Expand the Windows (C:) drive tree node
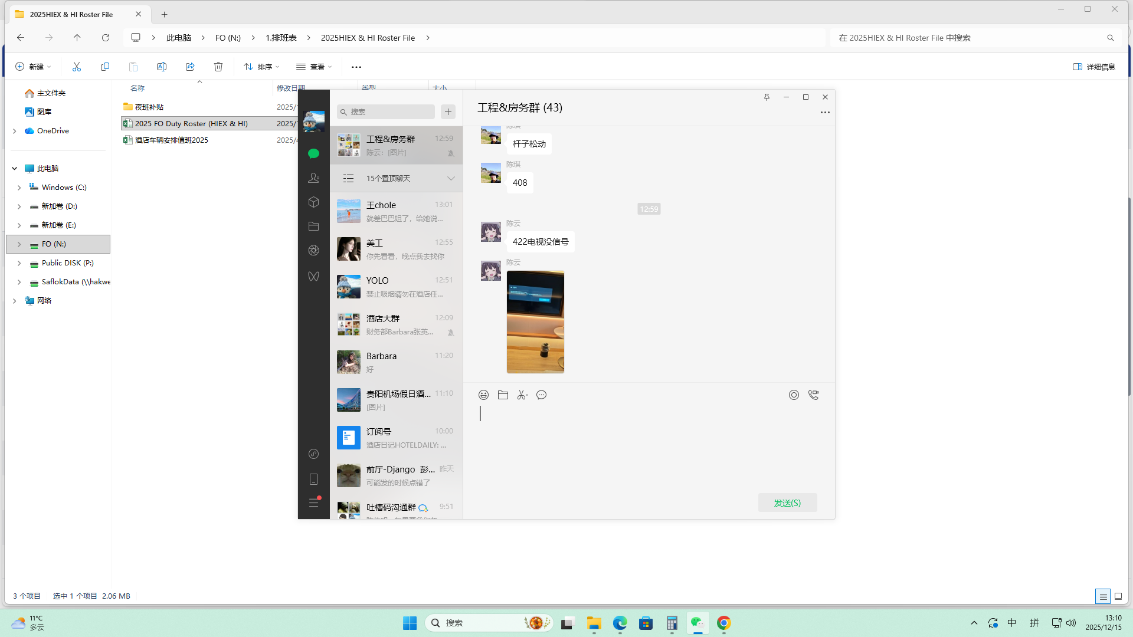Viewport: 1133px width, 637px height. tap(19, 188)
